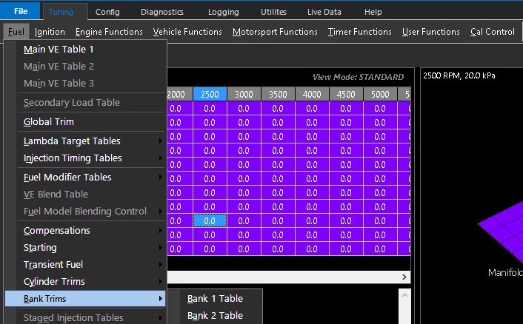Click the 3000 RPM column header
Image resolution: width=523 pixels, height=324 pixels.
point(244,95)
